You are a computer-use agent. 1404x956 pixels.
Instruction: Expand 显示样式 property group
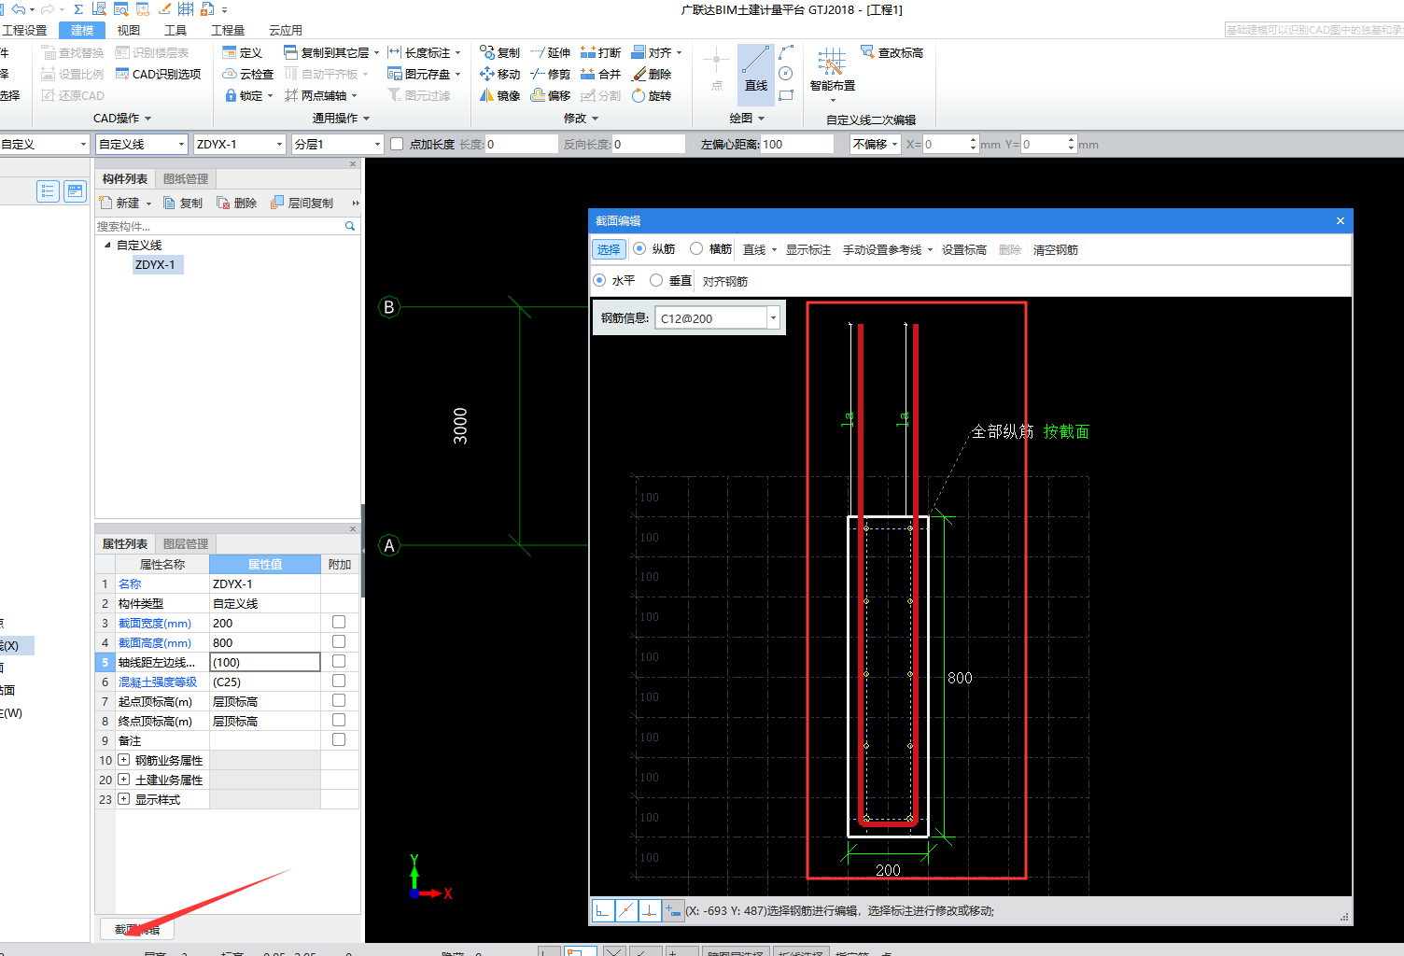click(123, 799)
